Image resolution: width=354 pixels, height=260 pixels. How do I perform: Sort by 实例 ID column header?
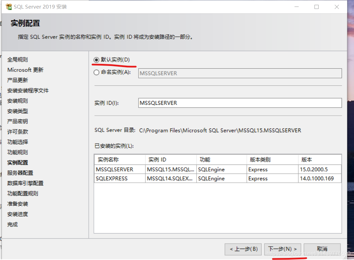[171, 160]
